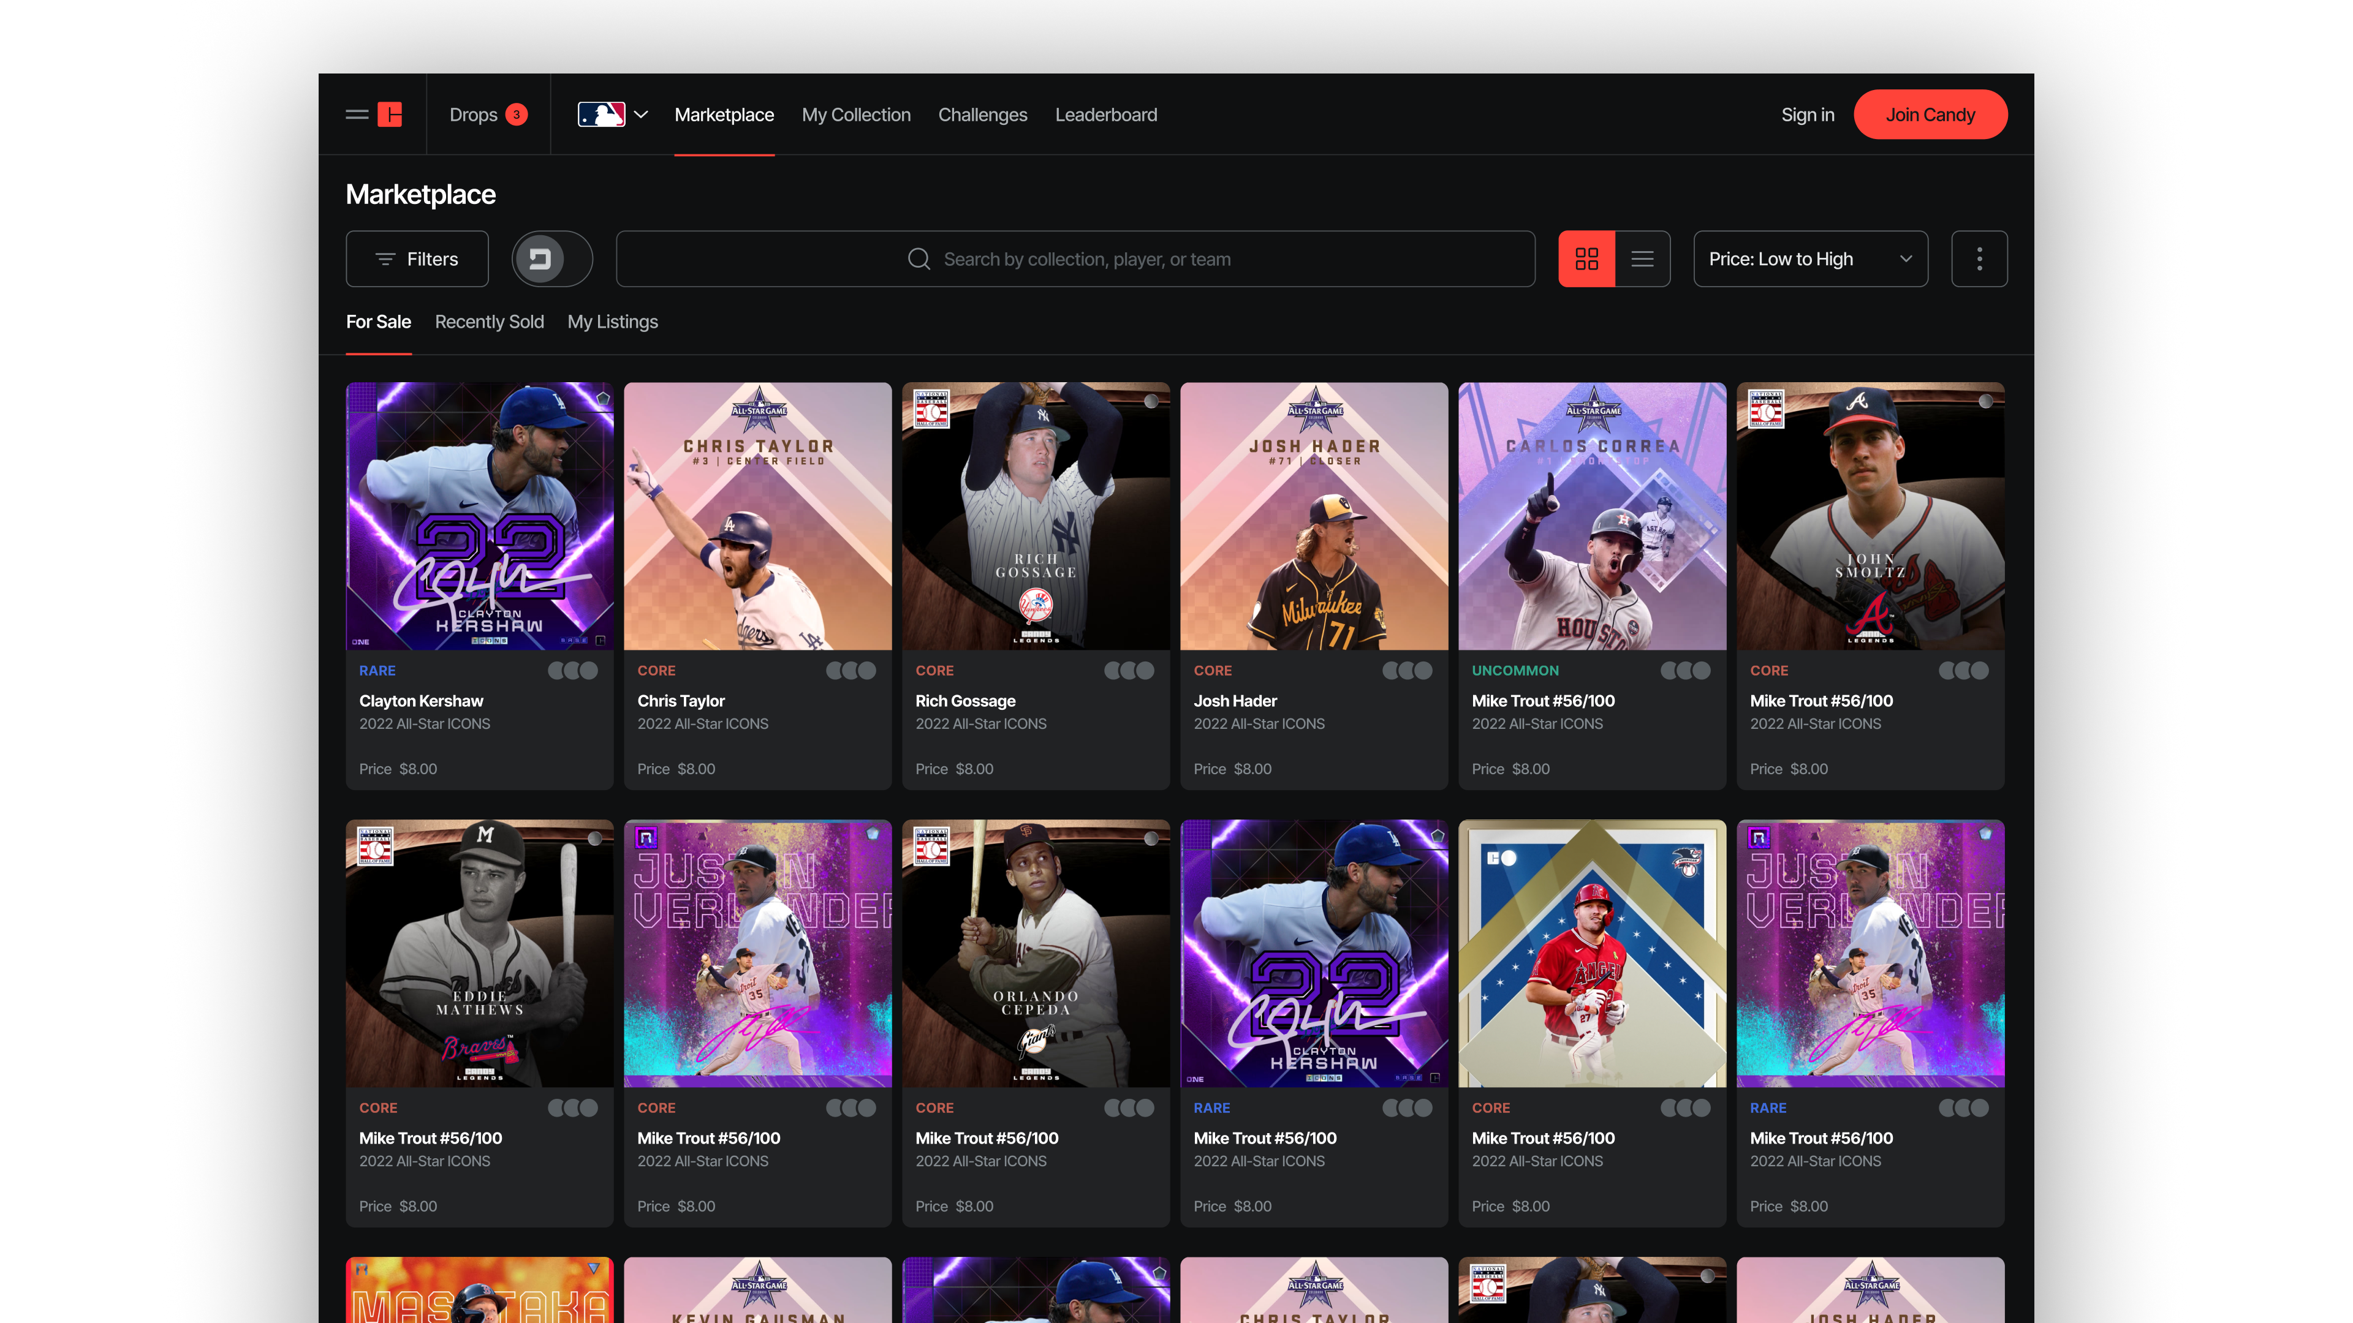Image resolution: width=2353 pixels, height=1323 pixels.
Task: Click the Join Candy button
Action: (x=1930, y=115)
